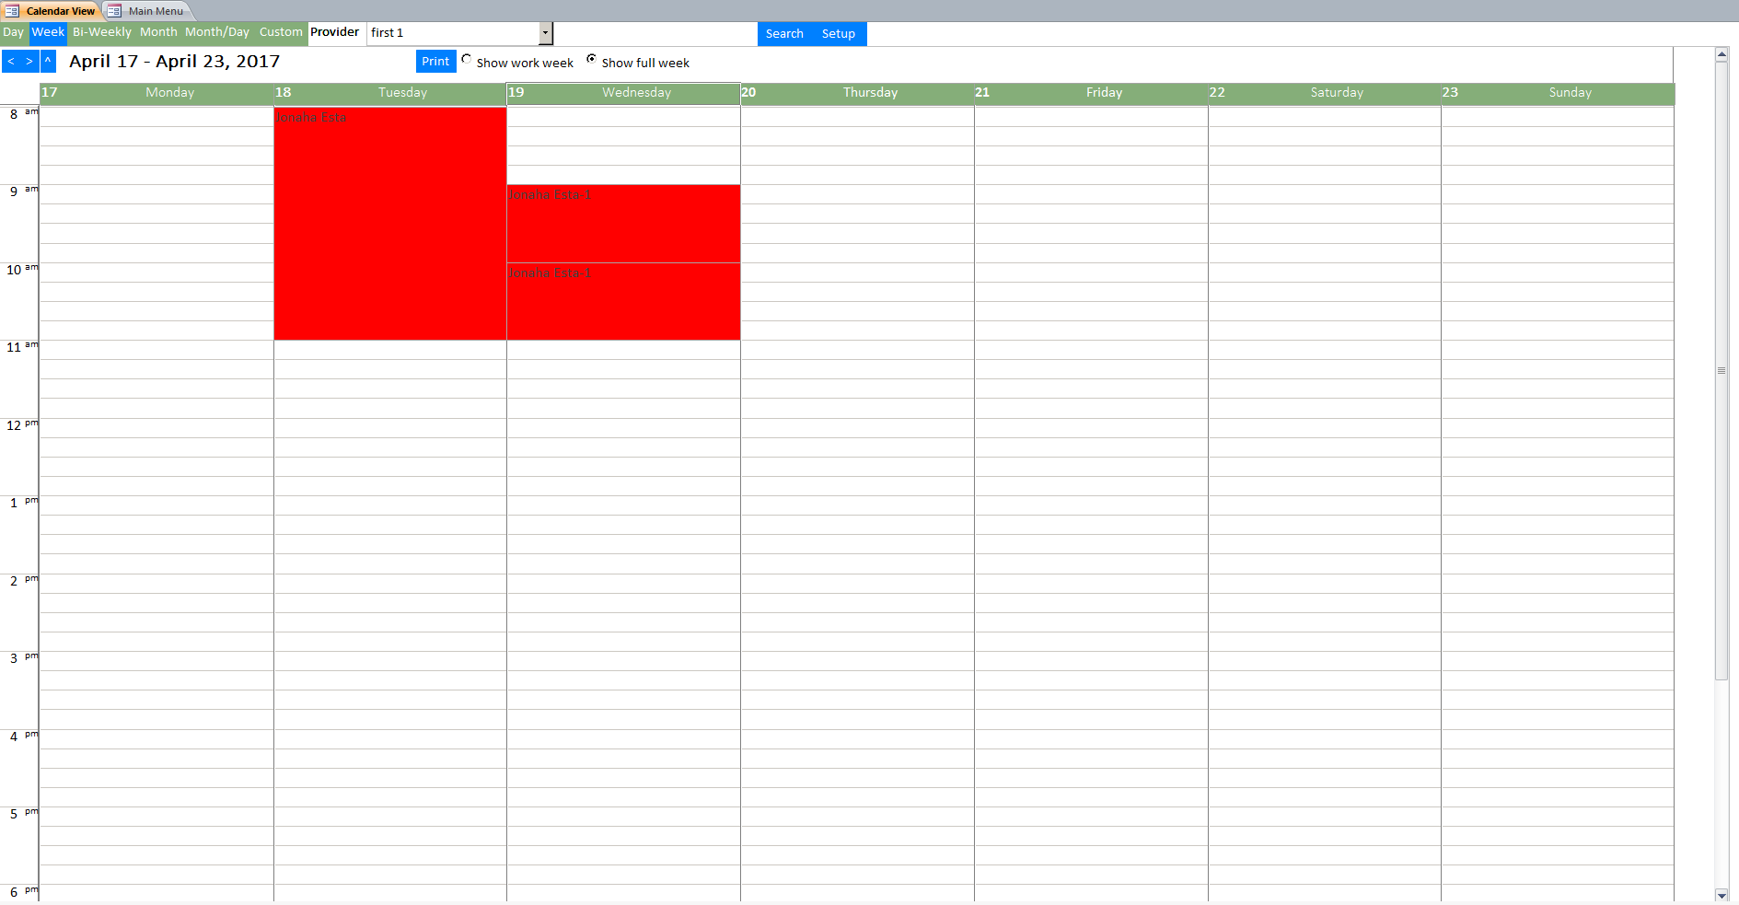Click the 4 pm time label
Viewport: 1739px width, 905px height.
pos(24,737)
